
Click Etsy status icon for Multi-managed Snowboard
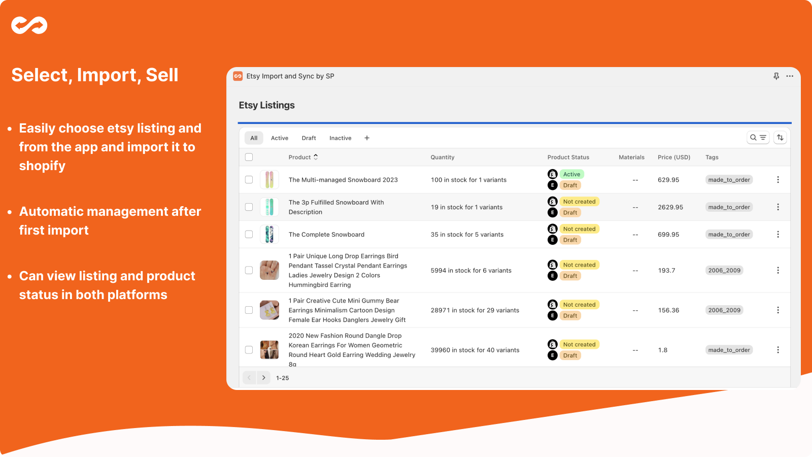pos(553,185)
